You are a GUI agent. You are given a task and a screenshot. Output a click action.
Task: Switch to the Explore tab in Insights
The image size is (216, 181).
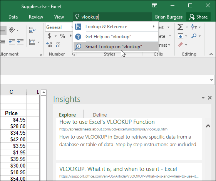click(x=67, y=115)
